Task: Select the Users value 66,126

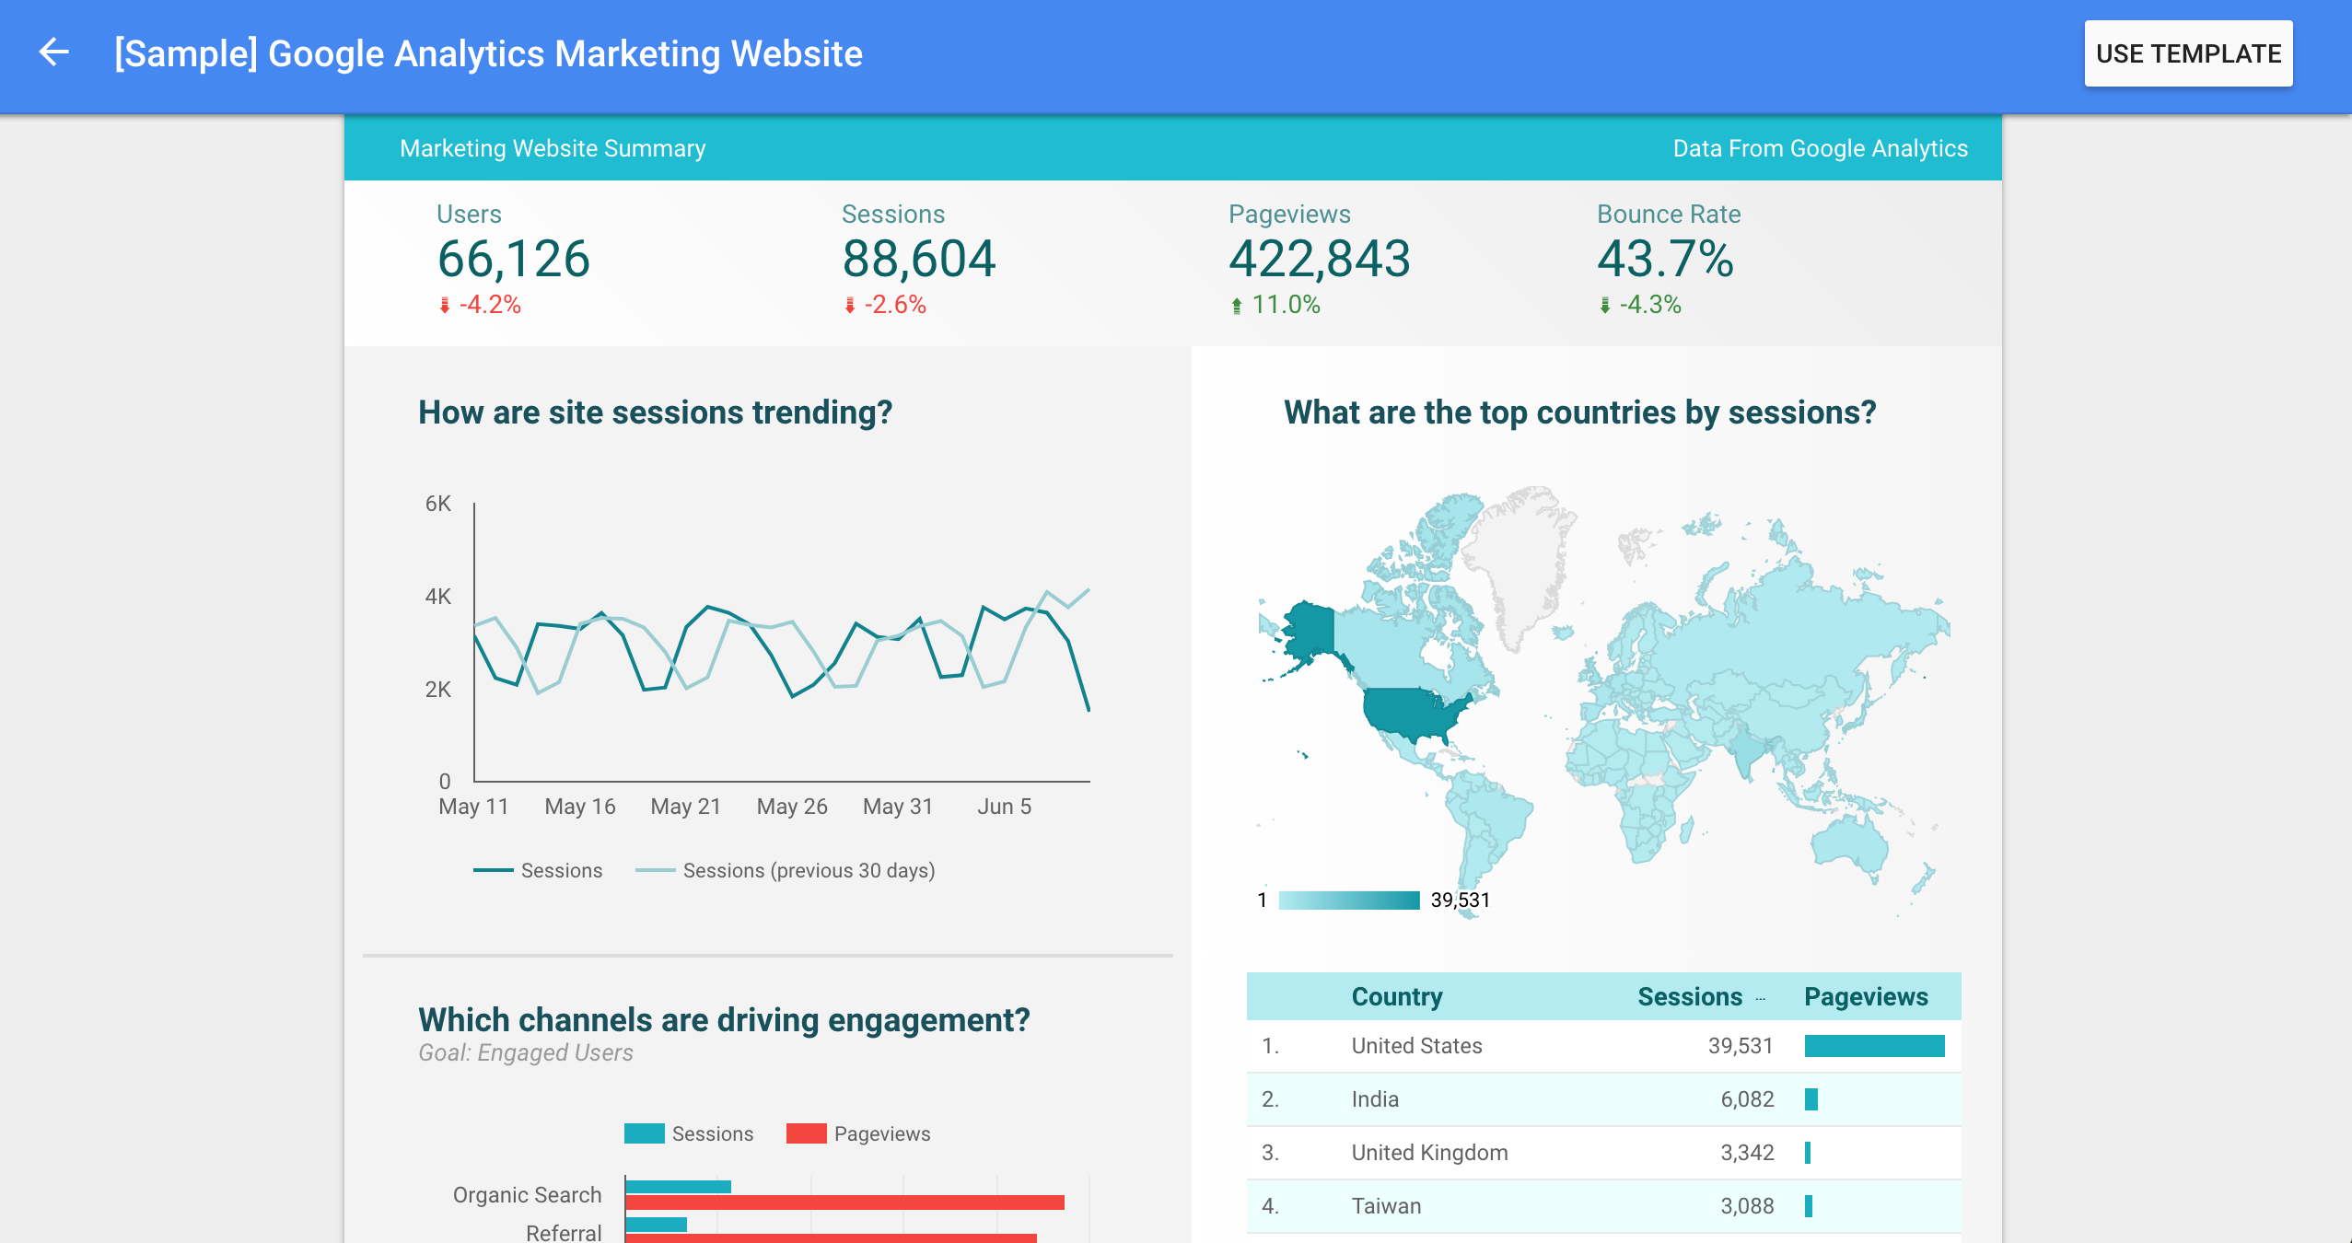Action: click(x=513, y=259)
